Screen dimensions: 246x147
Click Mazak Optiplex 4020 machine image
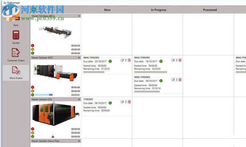coord(56,72)
